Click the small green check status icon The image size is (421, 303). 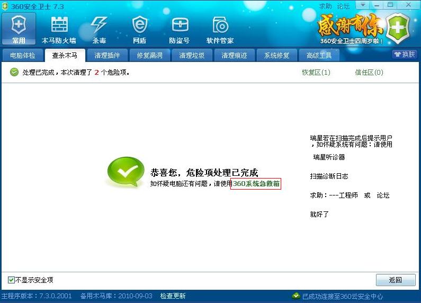pyautogui.click(x=14, y=72)
